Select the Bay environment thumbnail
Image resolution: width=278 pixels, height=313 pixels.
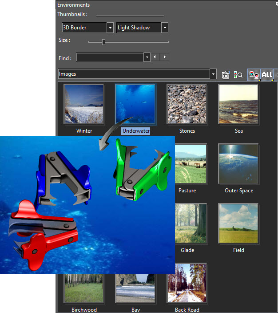point(135,289)
